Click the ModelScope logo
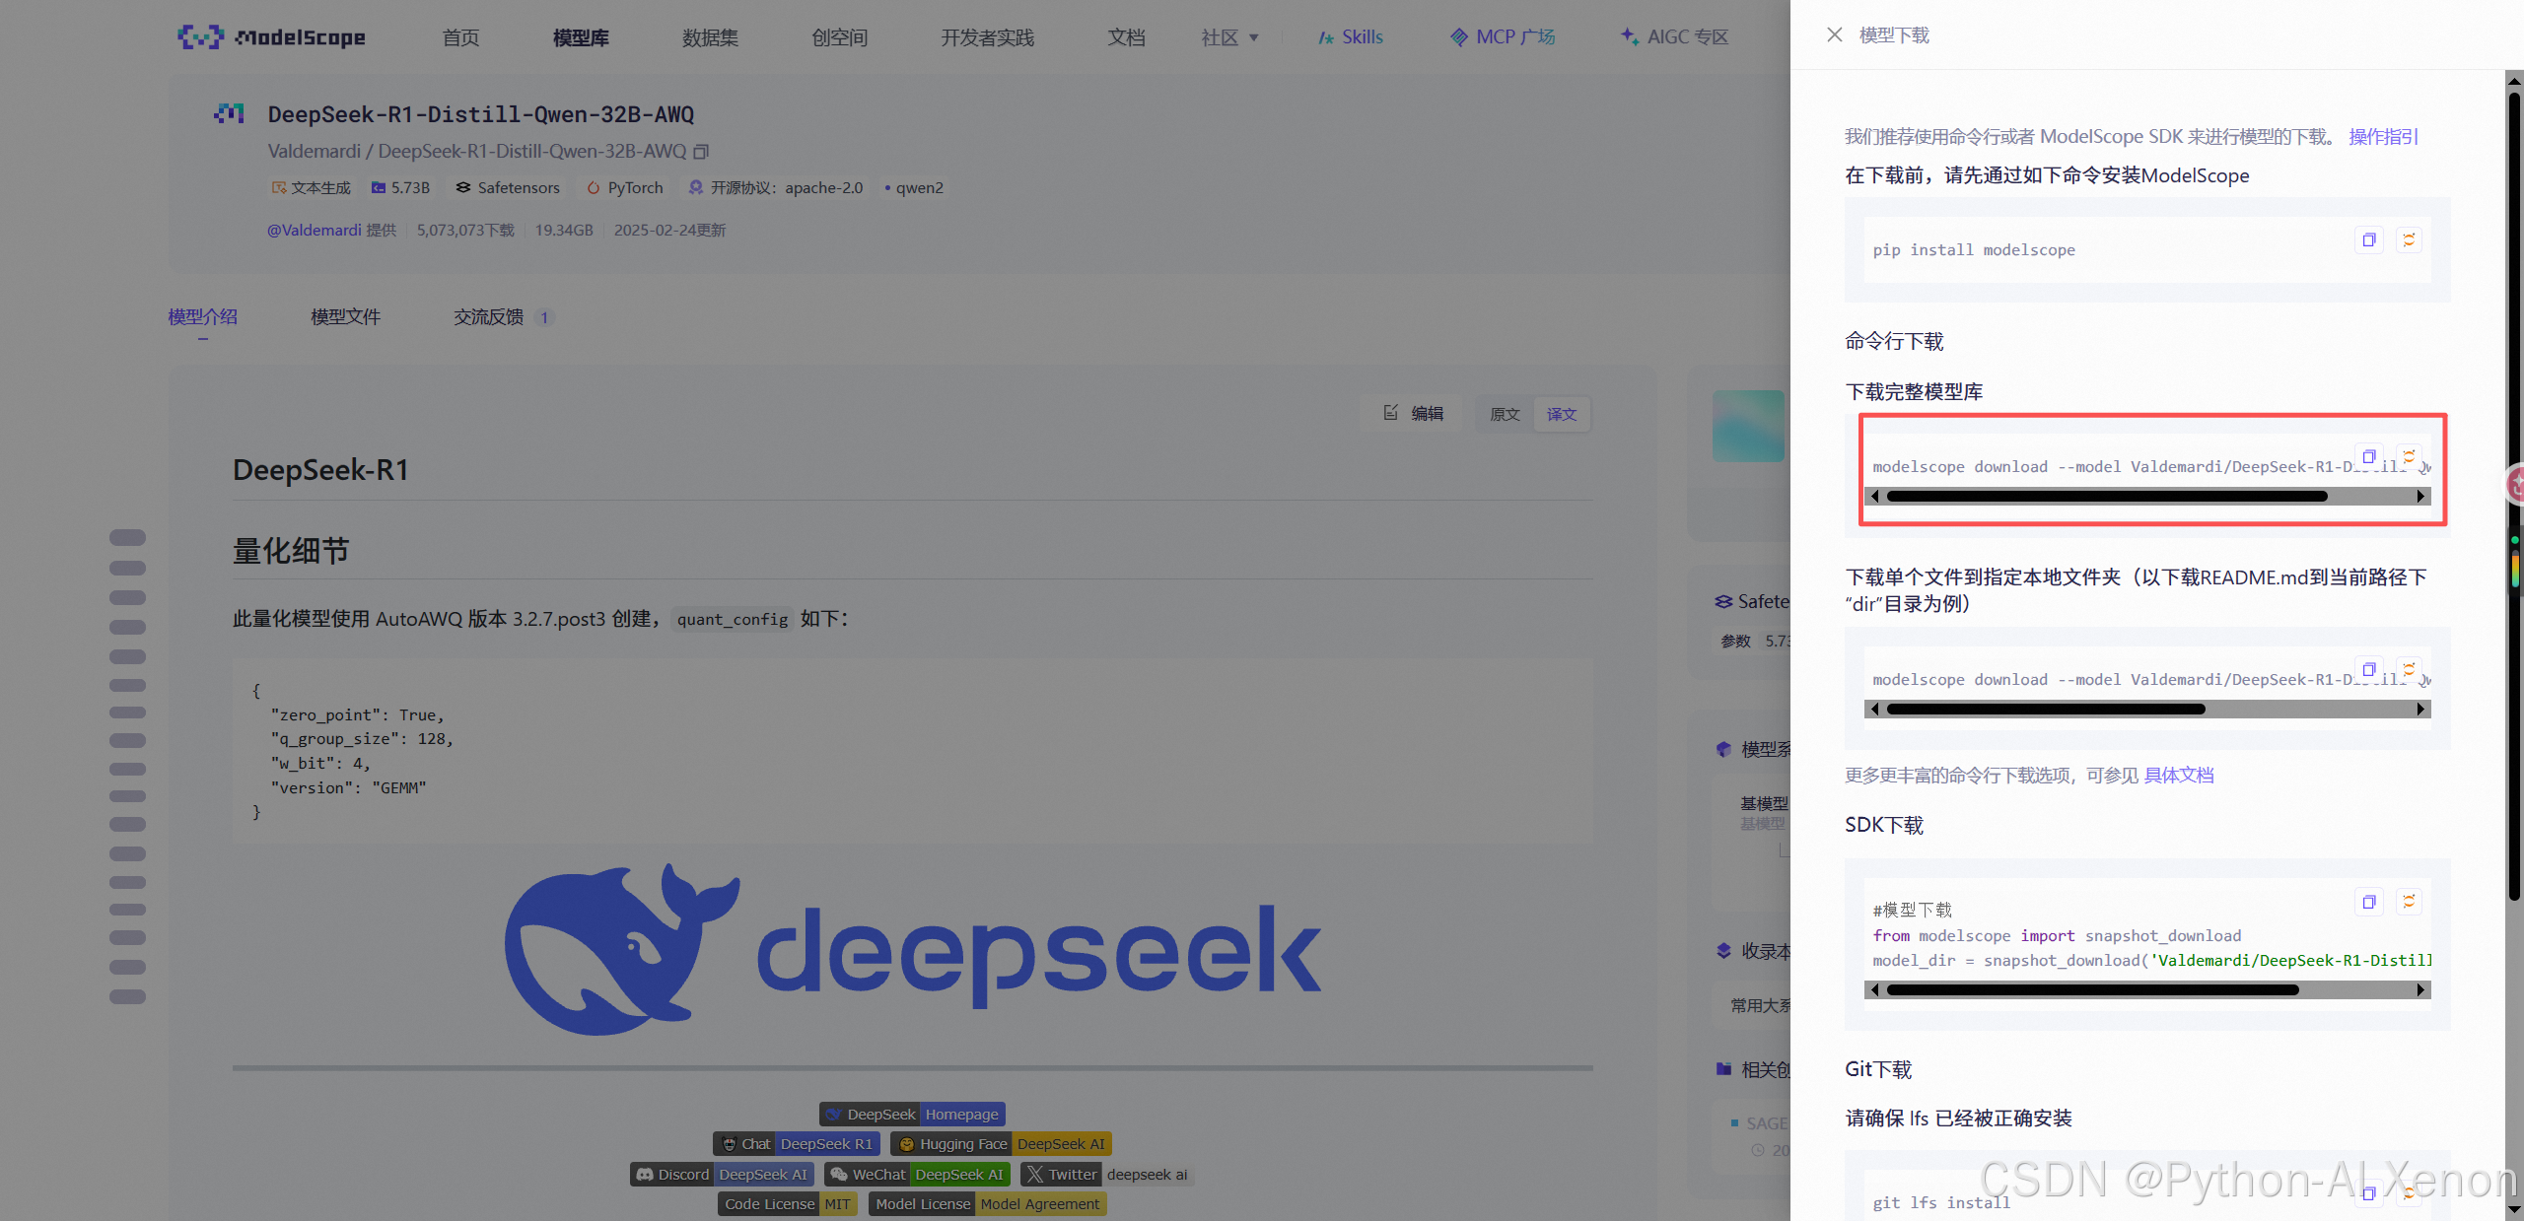Viewport: 2524px width, 1221px height. pos(271,37)
